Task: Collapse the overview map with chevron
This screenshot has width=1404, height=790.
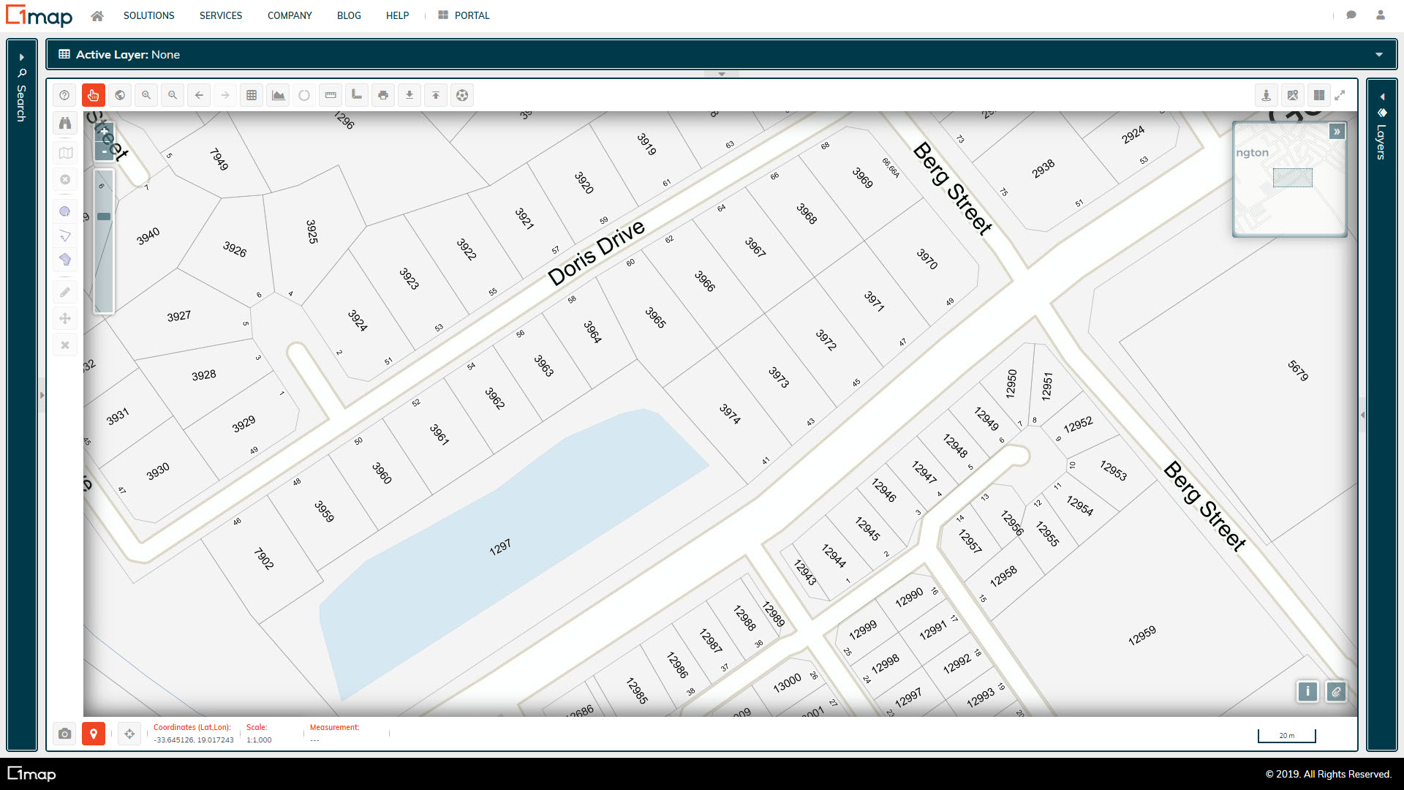Action: (x=1337, y=132)
